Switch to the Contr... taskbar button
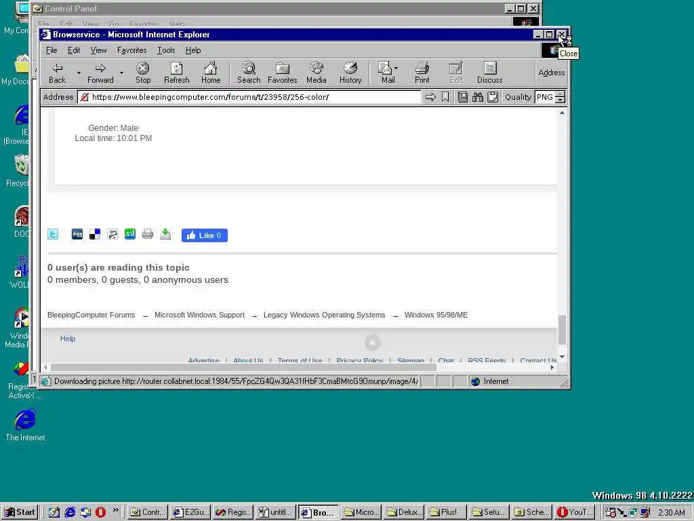This screenshot has height=521, width=694. click(148, 512)
